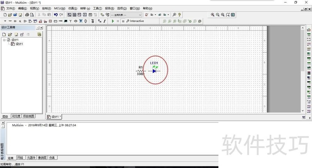Select the R1 resistor on canvas
This screenshot has height=168, width=312.
click(140, 71)
